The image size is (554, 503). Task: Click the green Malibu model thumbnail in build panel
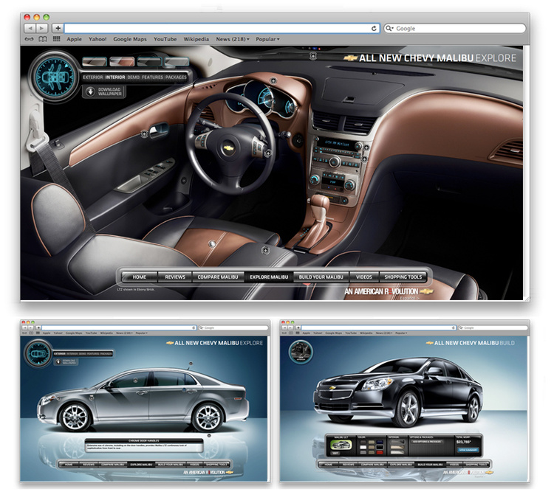[x=341, y=445]
